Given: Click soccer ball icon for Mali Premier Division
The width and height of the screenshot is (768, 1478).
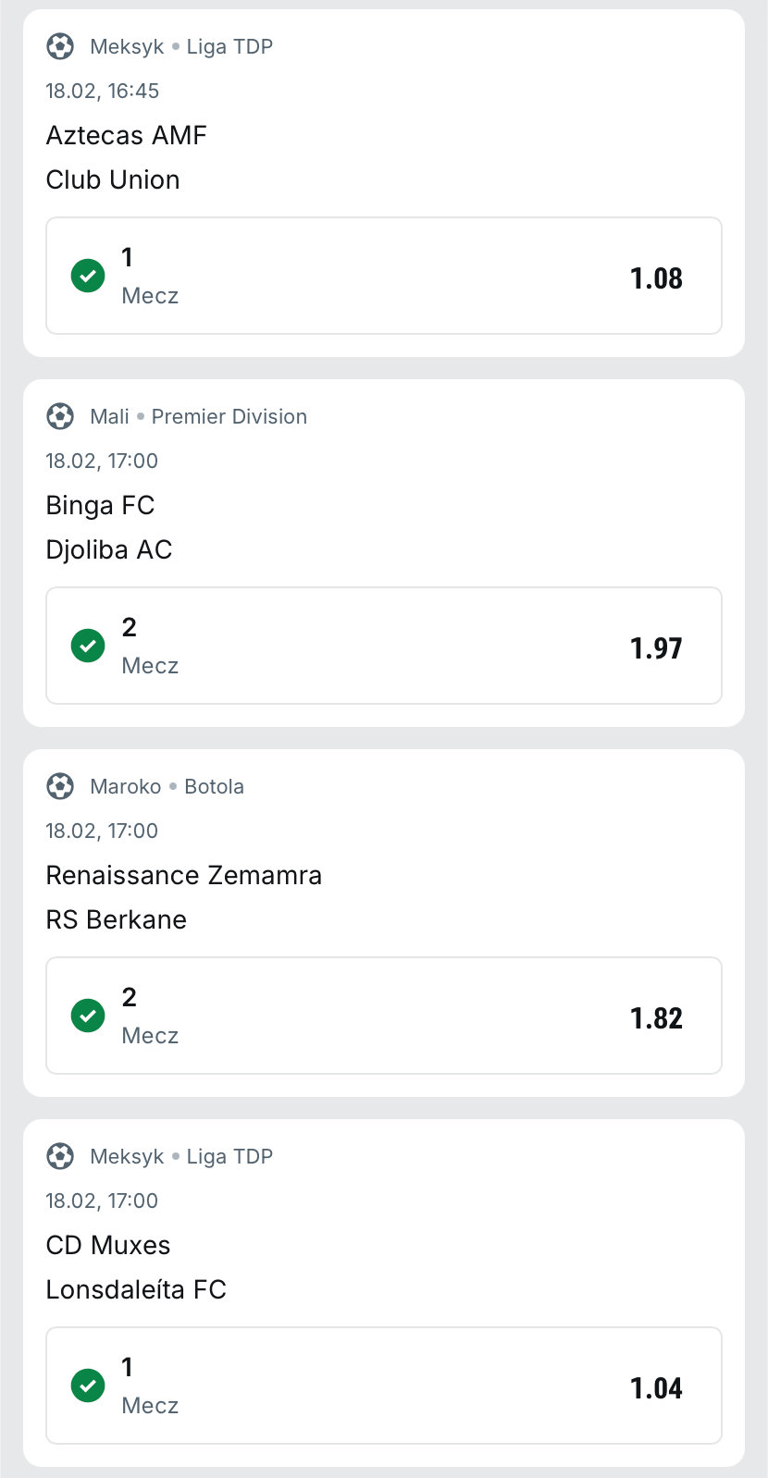Looking at the screenshot, I should click(x=60, y=416).
